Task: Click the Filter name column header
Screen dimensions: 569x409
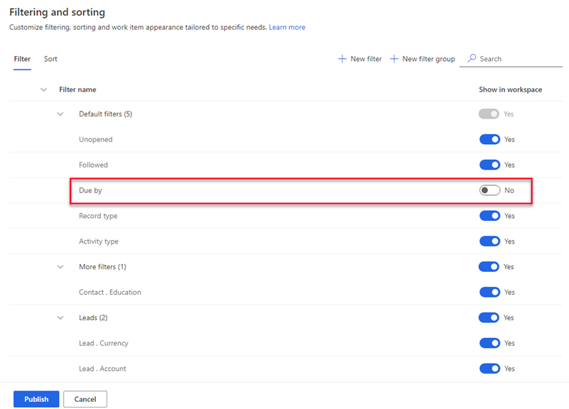Action: coord(77,89)
